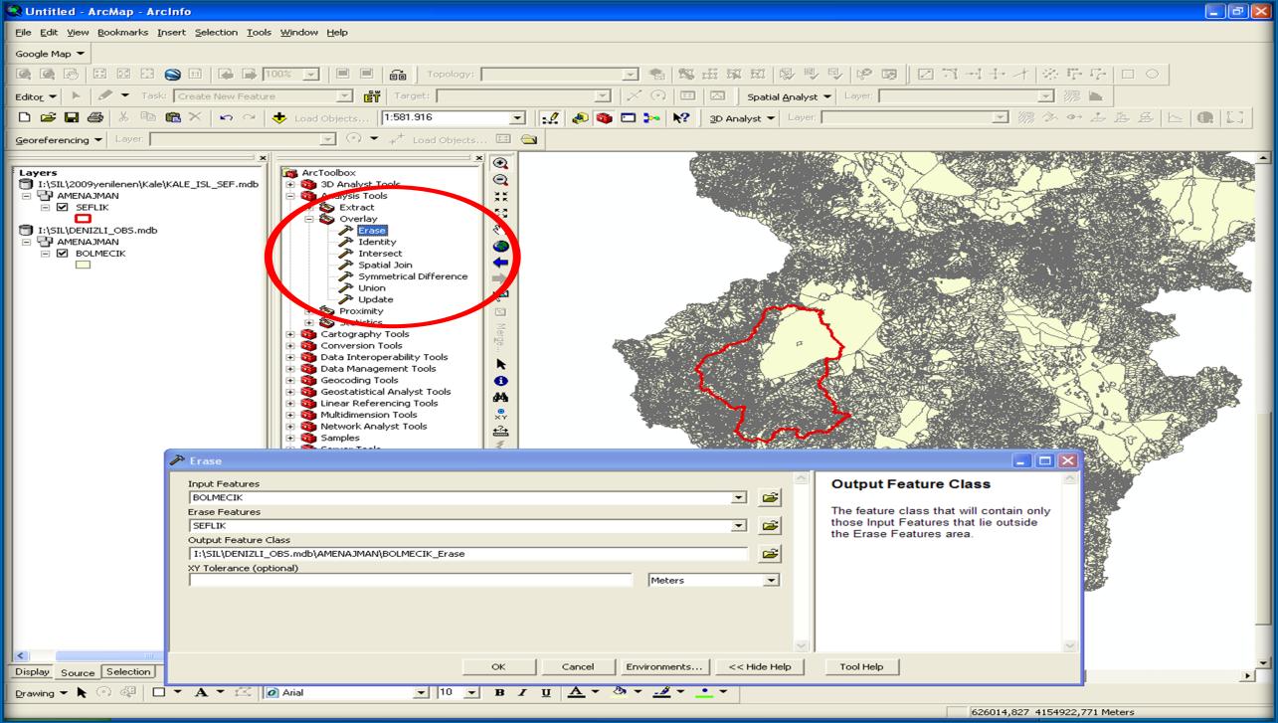Viewport: 1278px width, 723px height.
Task: Open the 3D Analyst dropdown menu
Action: (x=742, y=118)
